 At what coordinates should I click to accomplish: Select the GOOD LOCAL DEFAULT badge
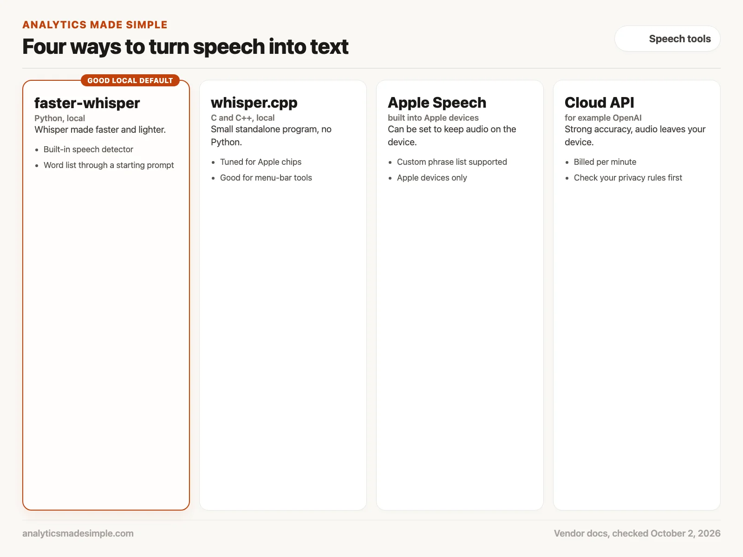coord(130,80)
